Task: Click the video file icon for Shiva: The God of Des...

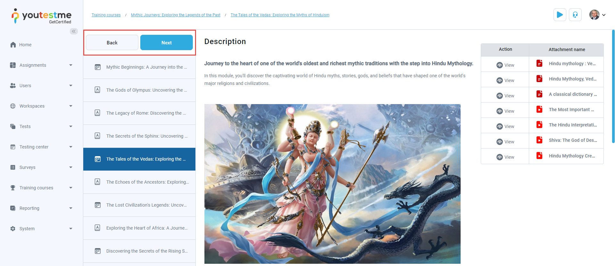Action: tap(539, 140)
